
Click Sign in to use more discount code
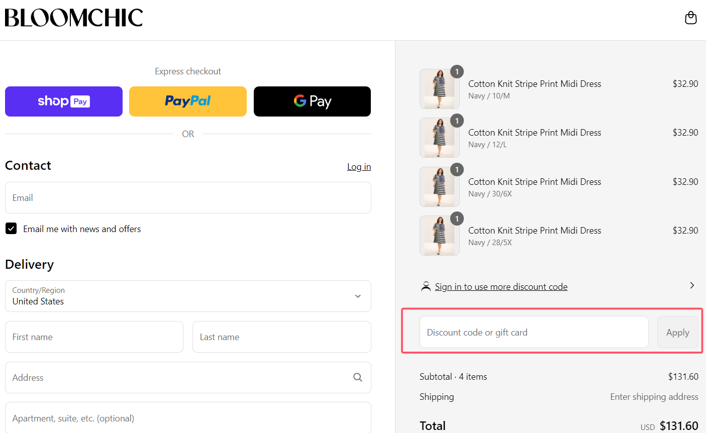pos(501,287)
